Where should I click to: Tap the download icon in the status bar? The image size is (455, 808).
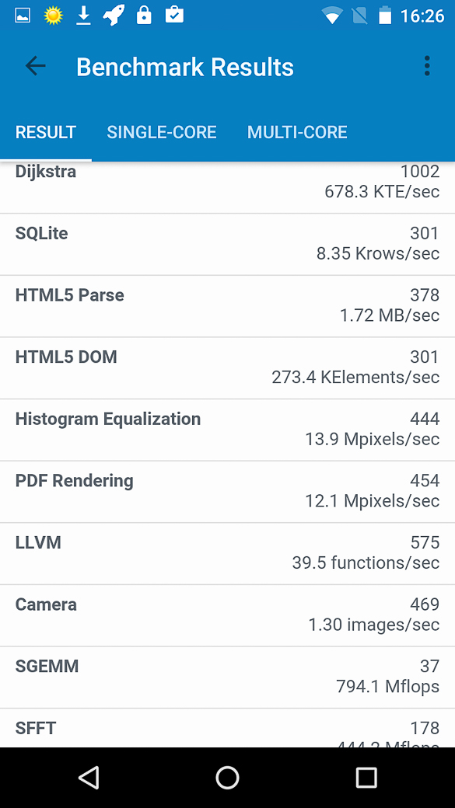click(83, 16)
